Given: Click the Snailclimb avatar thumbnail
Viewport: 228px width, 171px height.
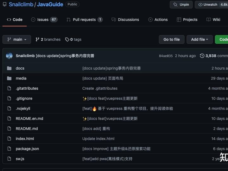Looking at the screenshot, I should pos(9,56).
